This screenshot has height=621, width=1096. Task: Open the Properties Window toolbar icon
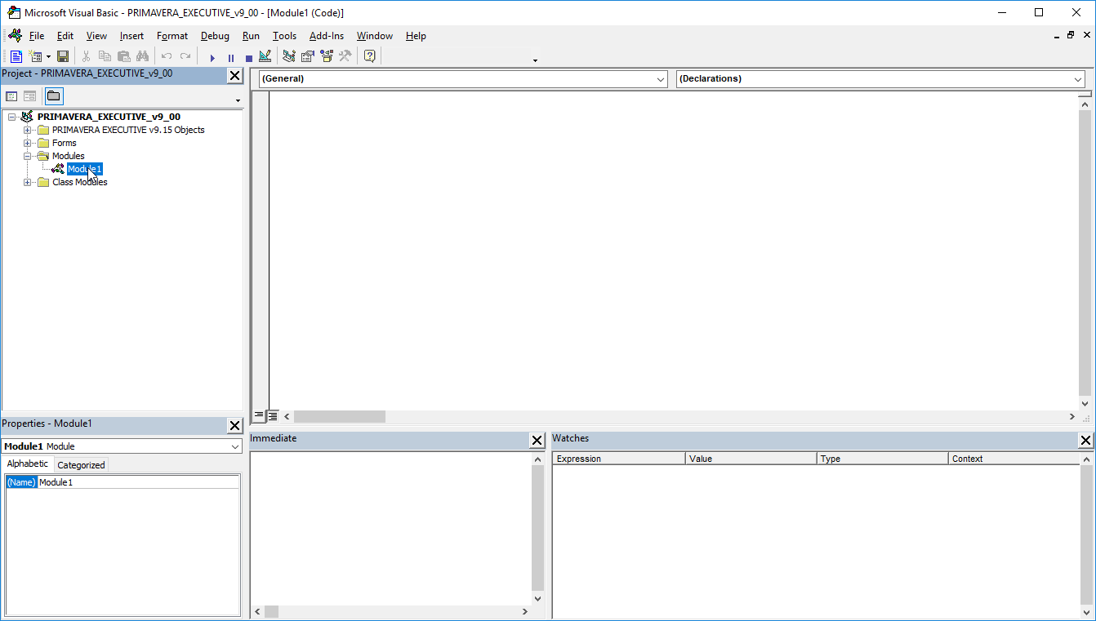click(307, 57)
